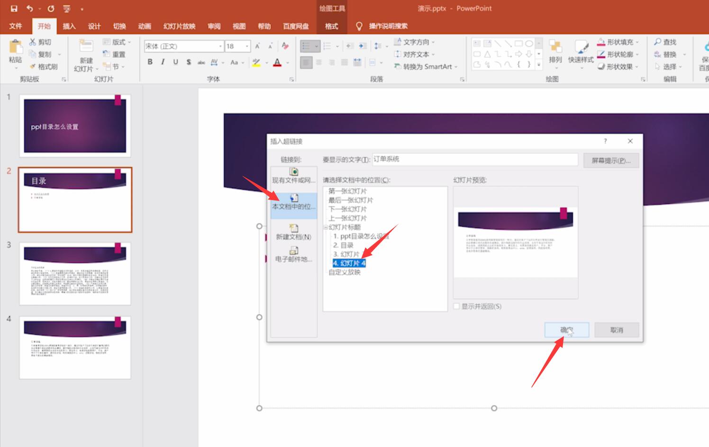
Task: Select slide 3 thumbnail in the panel
Action: (75, 274)
